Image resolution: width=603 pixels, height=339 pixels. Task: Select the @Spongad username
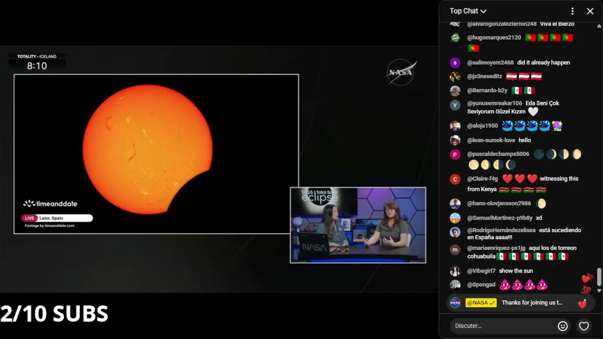(481, 284)
